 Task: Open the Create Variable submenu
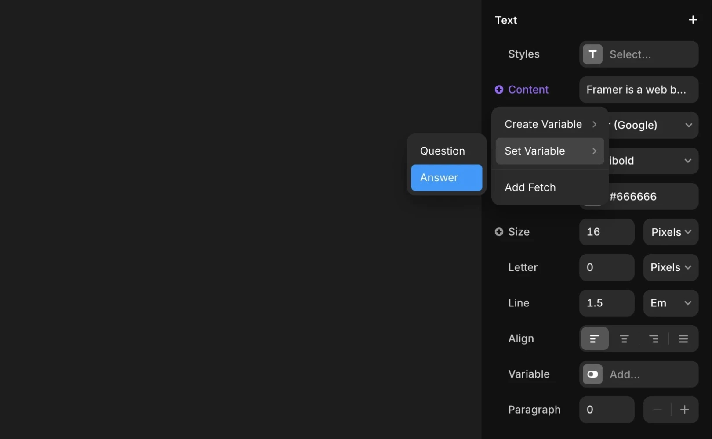click(x=550, y=124)
